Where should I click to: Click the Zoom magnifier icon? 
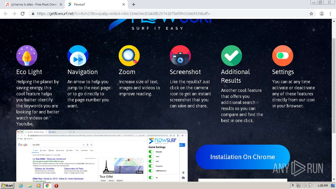(129, 56)
